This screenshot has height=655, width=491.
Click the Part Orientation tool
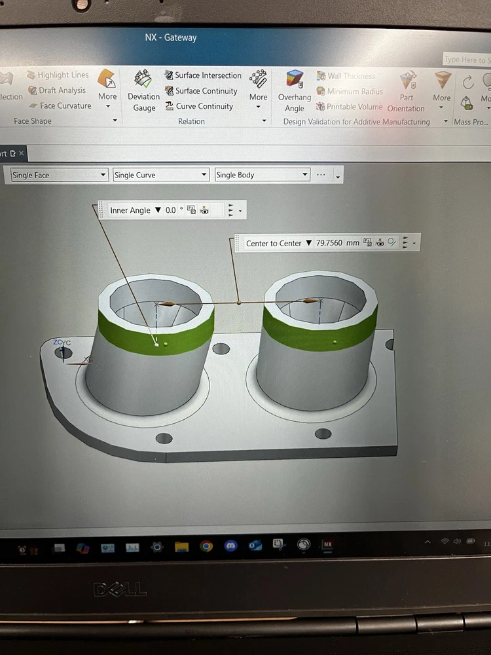pos(407,92)
